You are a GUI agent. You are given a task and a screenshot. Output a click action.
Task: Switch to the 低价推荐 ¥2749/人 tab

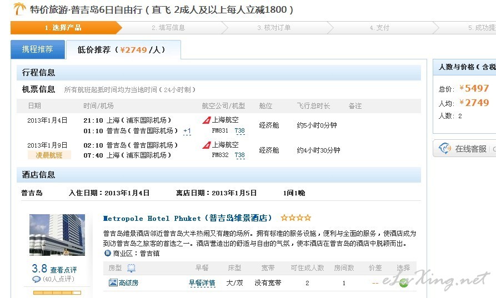(123, 49)
